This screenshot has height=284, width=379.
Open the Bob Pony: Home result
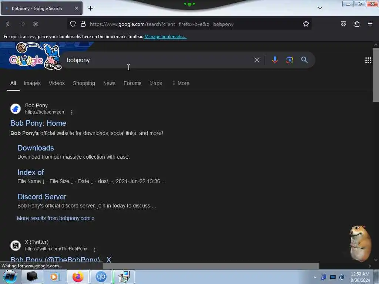tap(38, 123)
